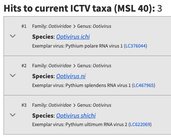Click Family Ootiviridae in hit #1
The height and width of the screenshot is (137, 171).
tap(52, 26)
